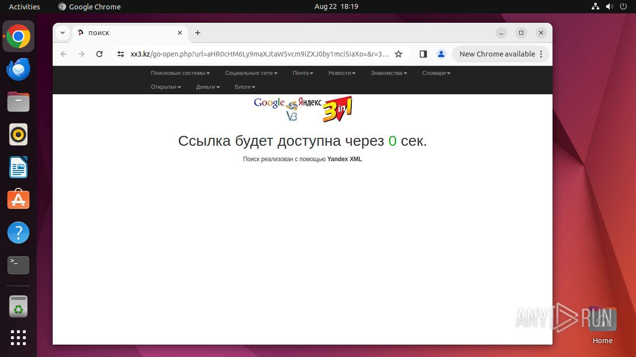Go forward to the next page
This screenshot has height=357, width=636.
[81, 54]
